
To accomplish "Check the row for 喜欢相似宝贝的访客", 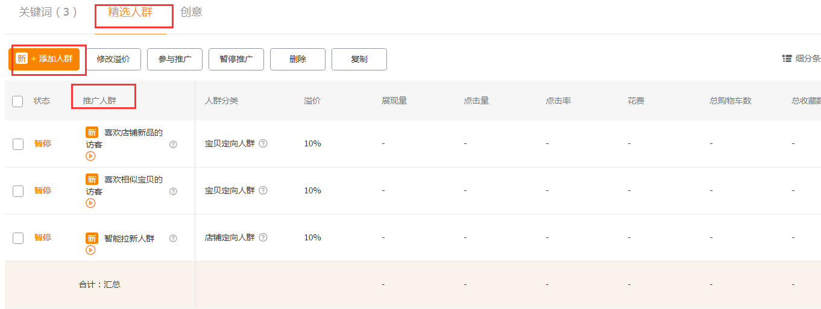I will [x=18, y=190].
